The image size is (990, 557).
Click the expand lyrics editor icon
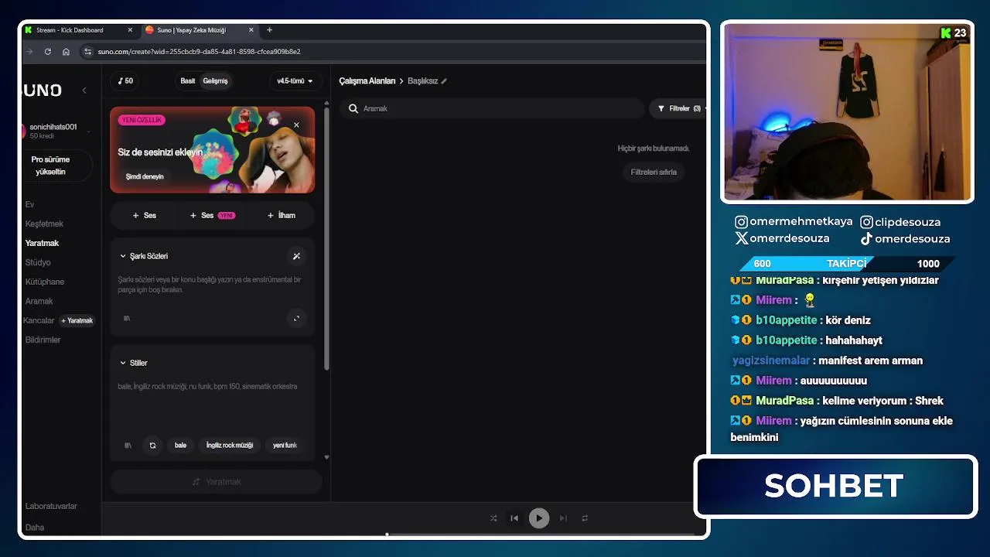pyautogui.click(x=296, y=318)
